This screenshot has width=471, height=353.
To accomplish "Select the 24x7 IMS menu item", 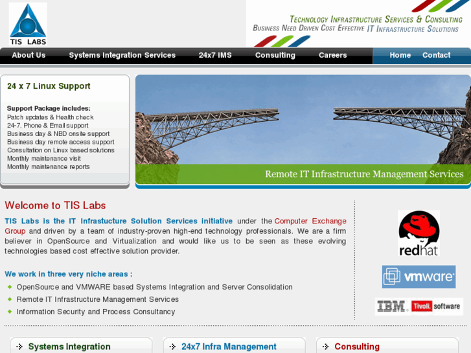I will pyautogui.click(x=215, y=55).
